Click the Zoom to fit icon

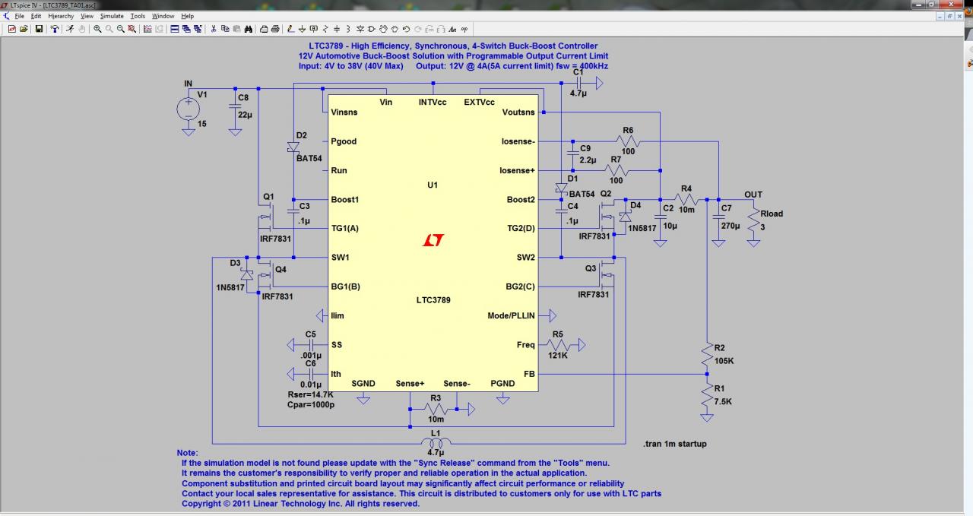point(132,29)
